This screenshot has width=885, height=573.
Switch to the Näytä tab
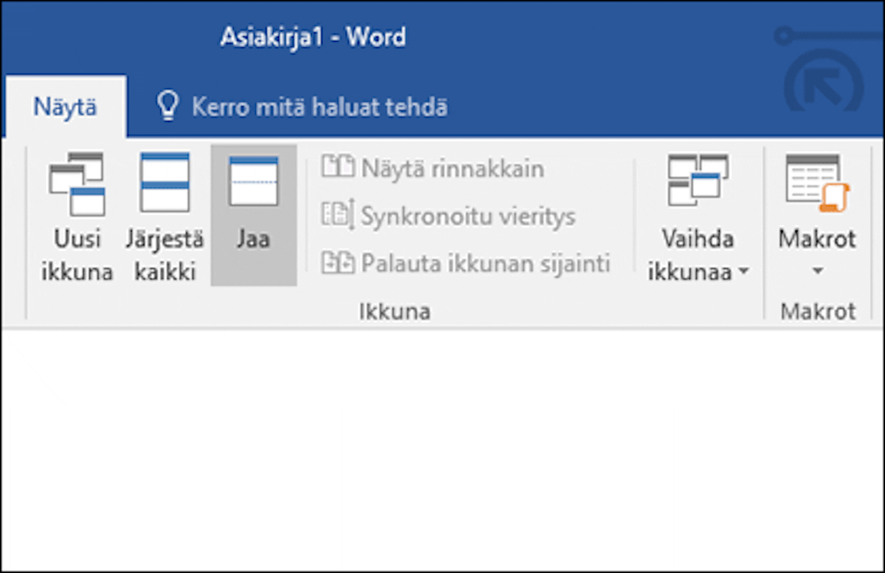(65, 107)
